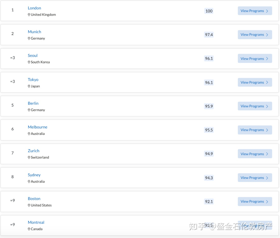Click the location pin icon beside Japan
Image resolution: width=280 pixels, height=238 pixels.
coord(29,86)
